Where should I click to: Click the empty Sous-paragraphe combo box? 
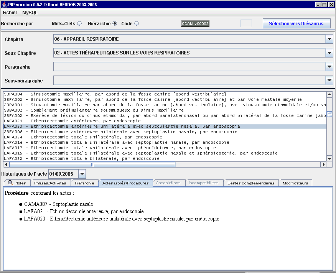click(x=189, y=81)
